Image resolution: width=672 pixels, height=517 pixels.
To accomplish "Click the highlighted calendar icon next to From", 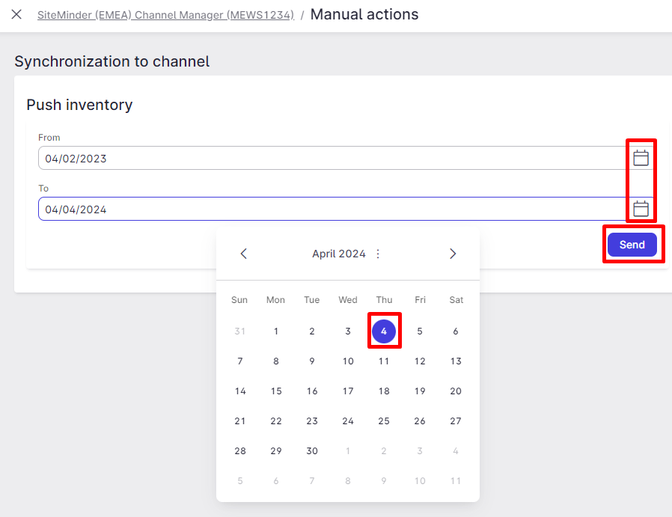I will 641,157.
